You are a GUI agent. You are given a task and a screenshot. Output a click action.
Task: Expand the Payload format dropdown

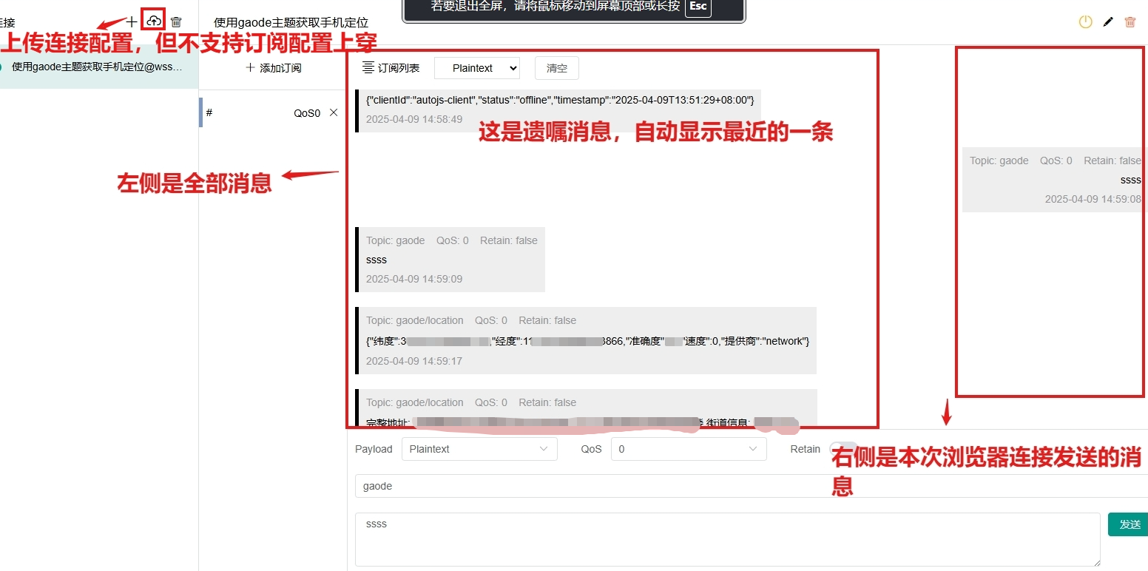479,449
